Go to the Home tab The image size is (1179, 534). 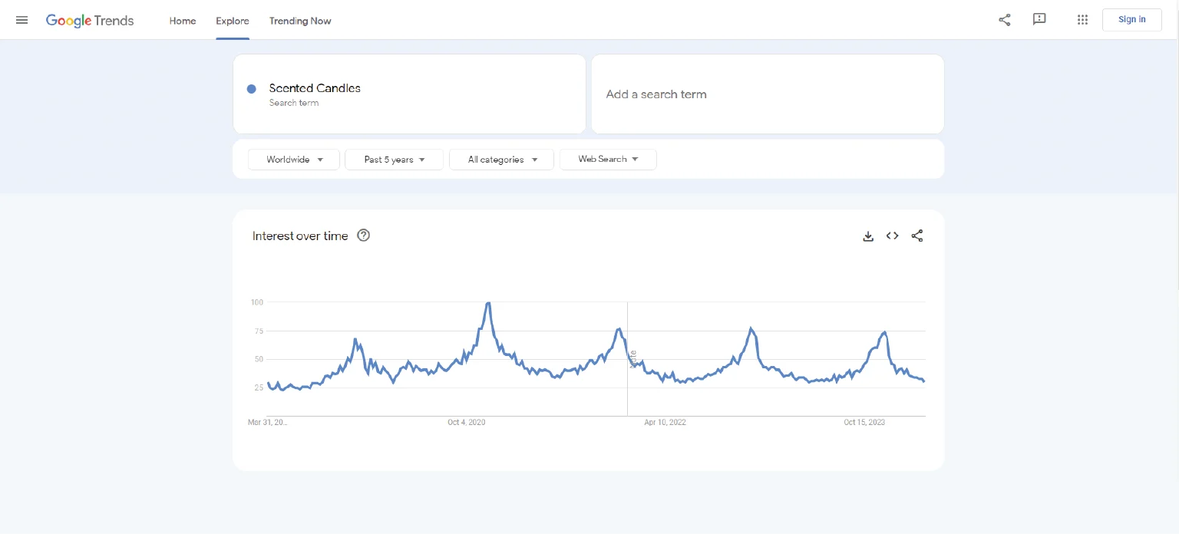point(183,21)
